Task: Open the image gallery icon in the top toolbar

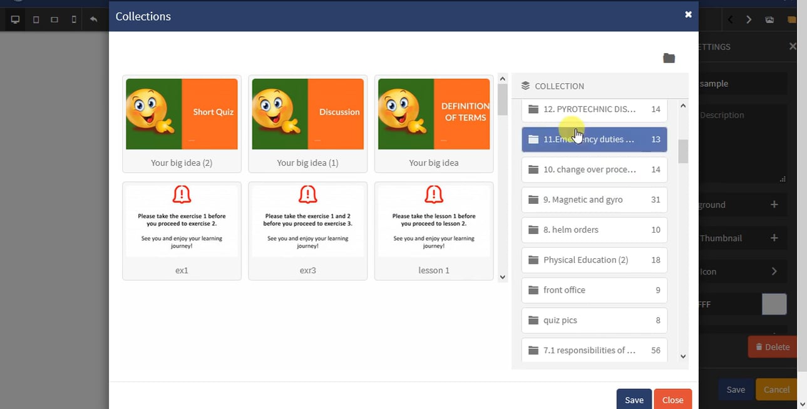Action: point(769,19)
